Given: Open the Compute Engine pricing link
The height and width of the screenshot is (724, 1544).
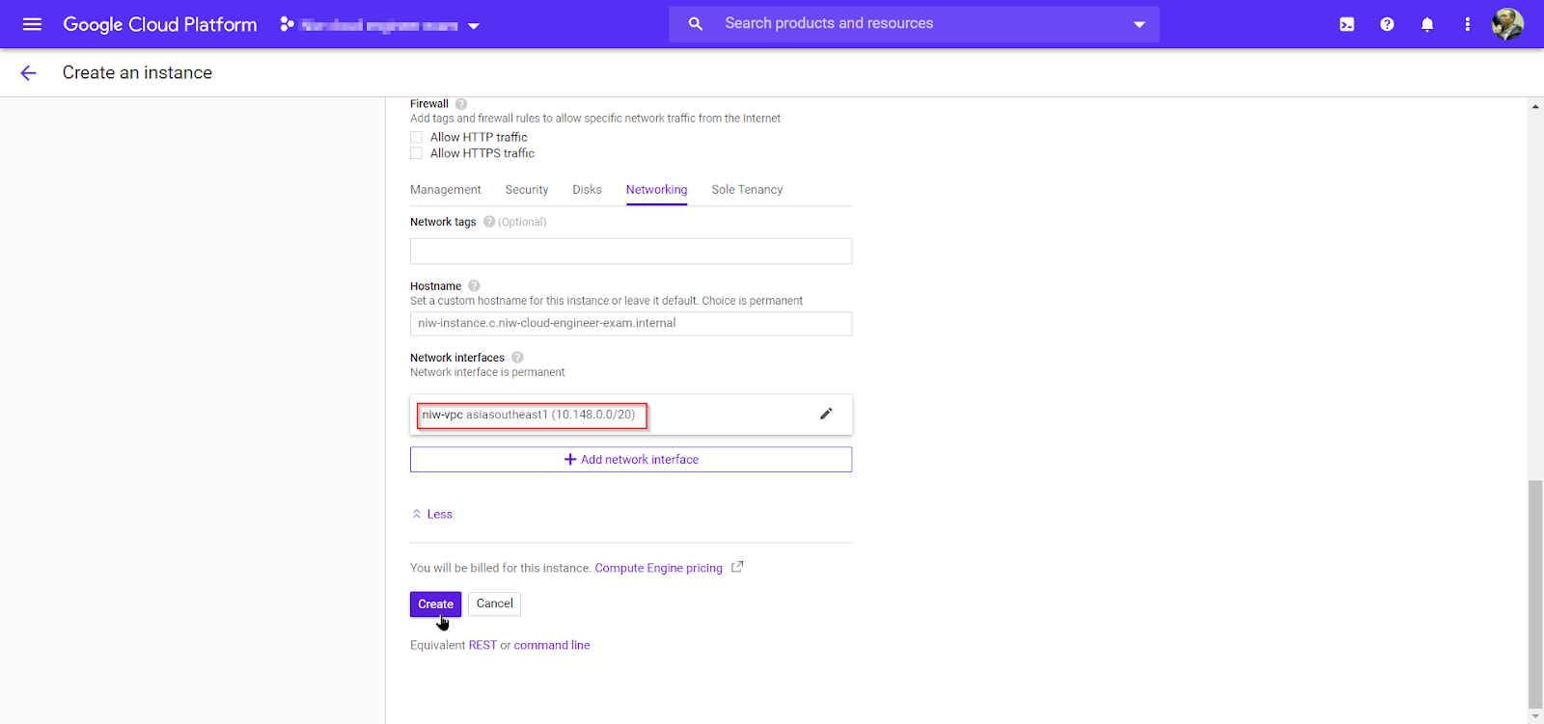Looking at the screenshot, I should (x=659, y=569).
